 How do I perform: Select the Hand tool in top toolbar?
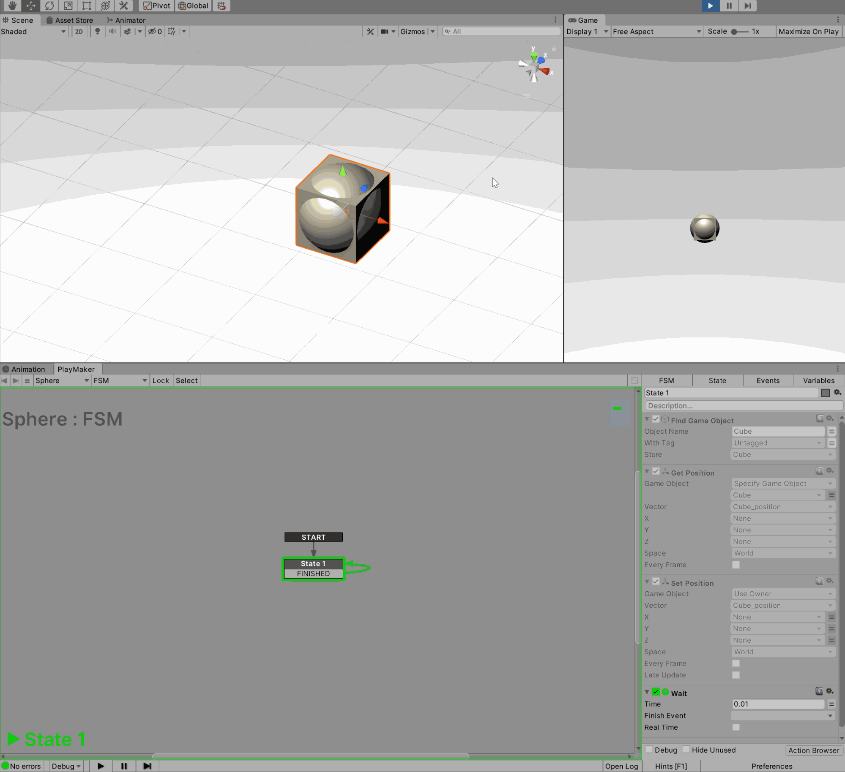[x=12, y=5]
